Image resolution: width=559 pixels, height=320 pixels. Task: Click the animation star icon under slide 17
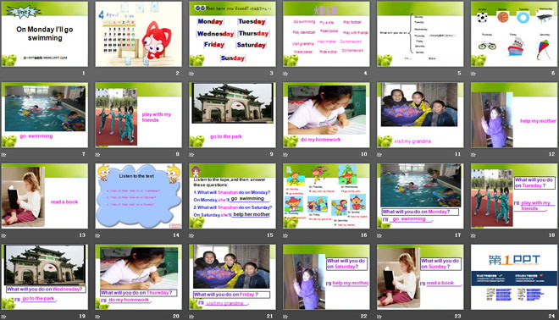[x=379, y=235]
